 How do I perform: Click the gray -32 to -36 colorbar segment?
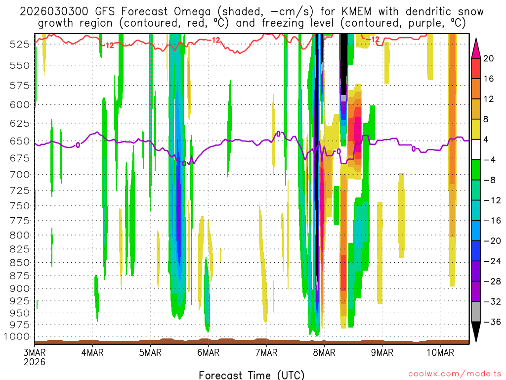coord(476,312)
